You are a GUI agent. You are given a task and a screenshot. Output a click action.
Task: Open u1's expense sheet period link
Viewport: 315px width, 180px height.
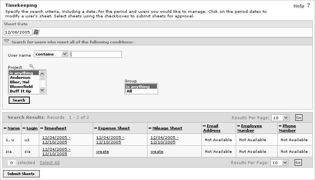pyautogui.click(x=110, y=140)
